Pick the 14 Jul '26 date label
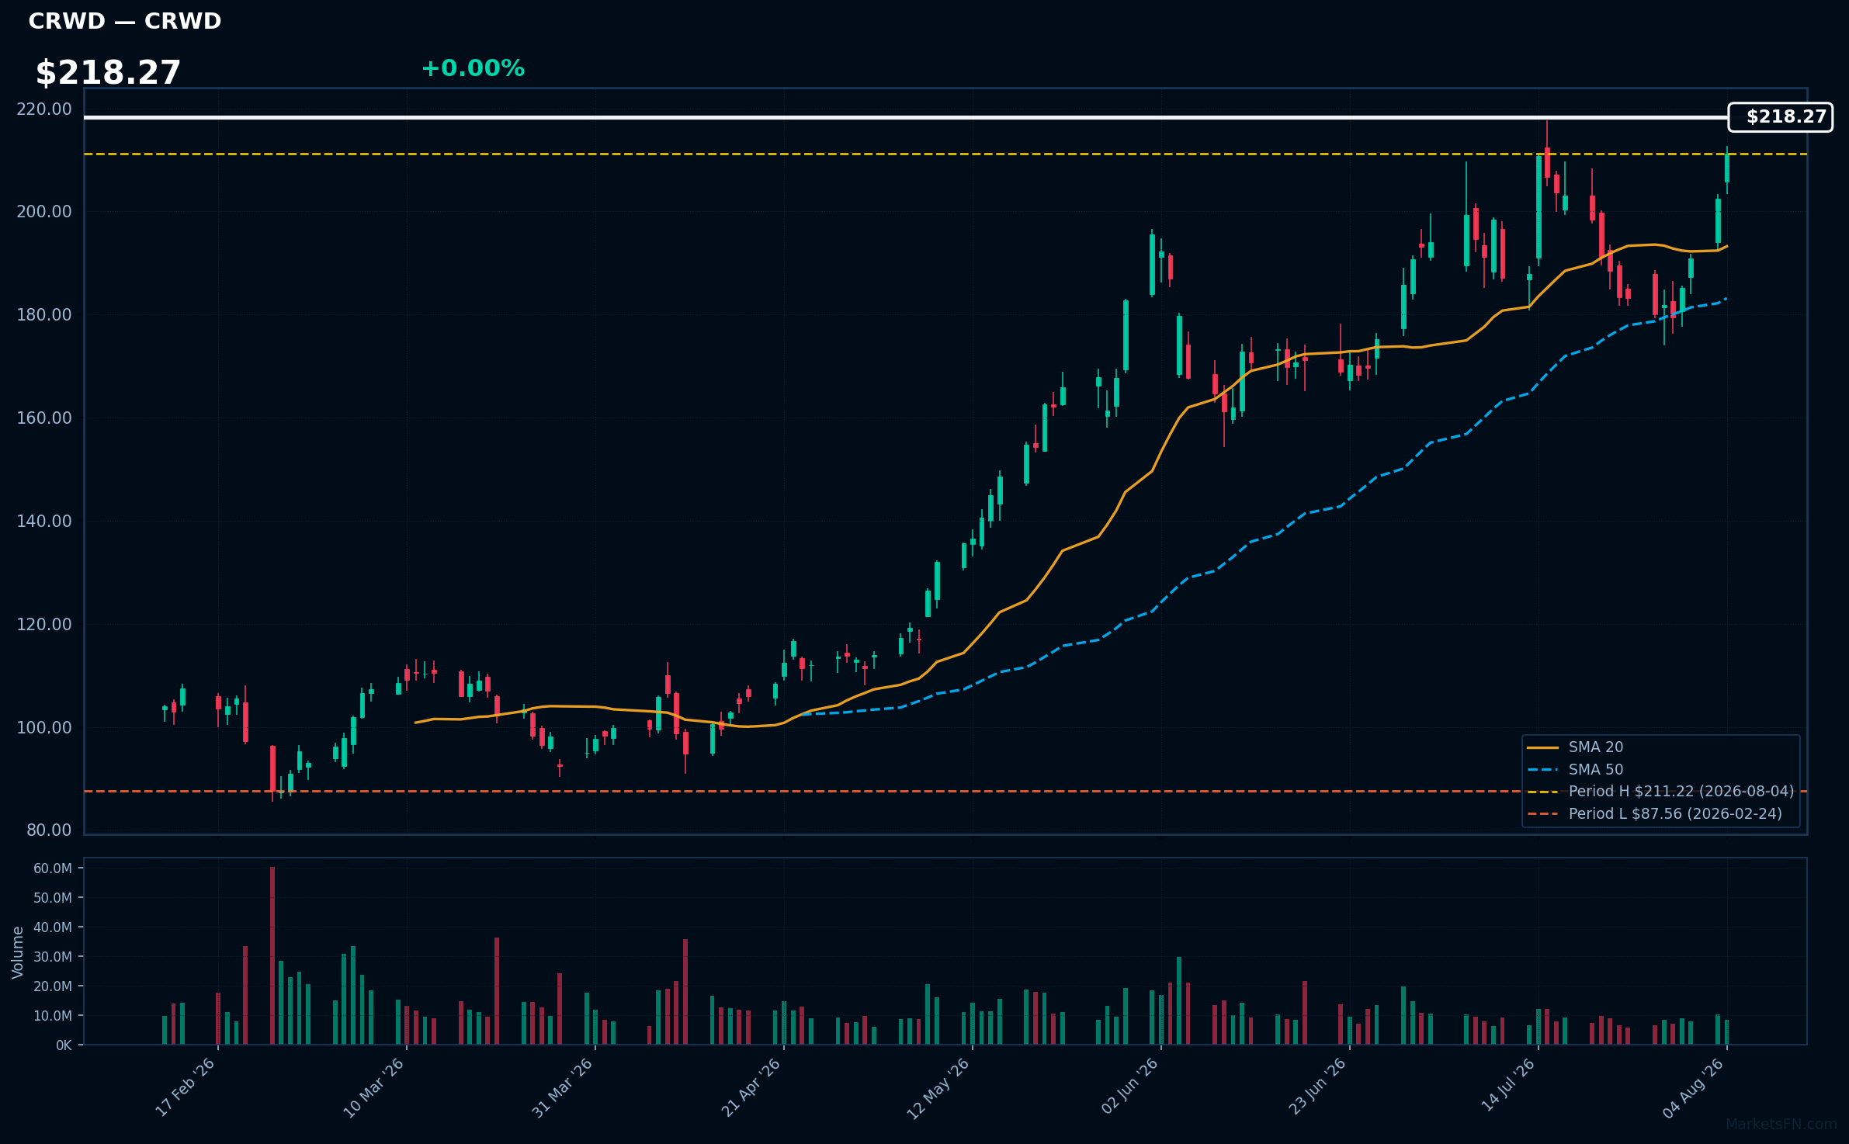Viewport: 1849px width, 1144px height. (x=1508, y=1086)
